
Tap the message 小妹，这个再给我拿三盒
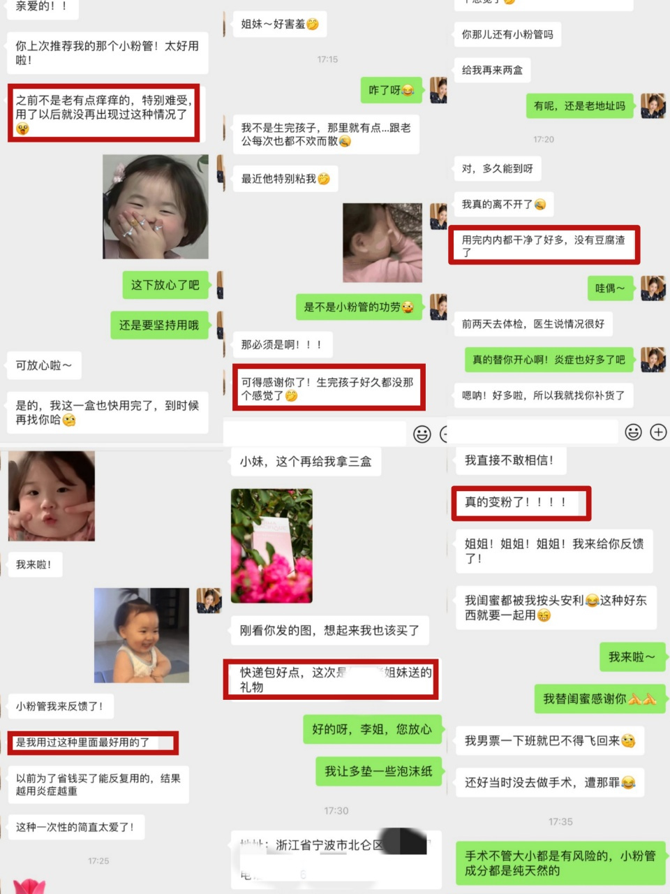point(306,462)
